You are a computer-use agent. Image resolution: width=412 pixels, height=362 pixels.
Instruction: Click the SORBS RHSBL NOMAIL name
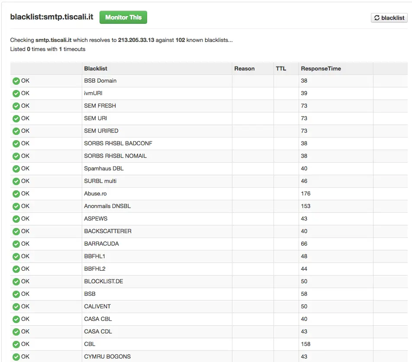(116, 156)
